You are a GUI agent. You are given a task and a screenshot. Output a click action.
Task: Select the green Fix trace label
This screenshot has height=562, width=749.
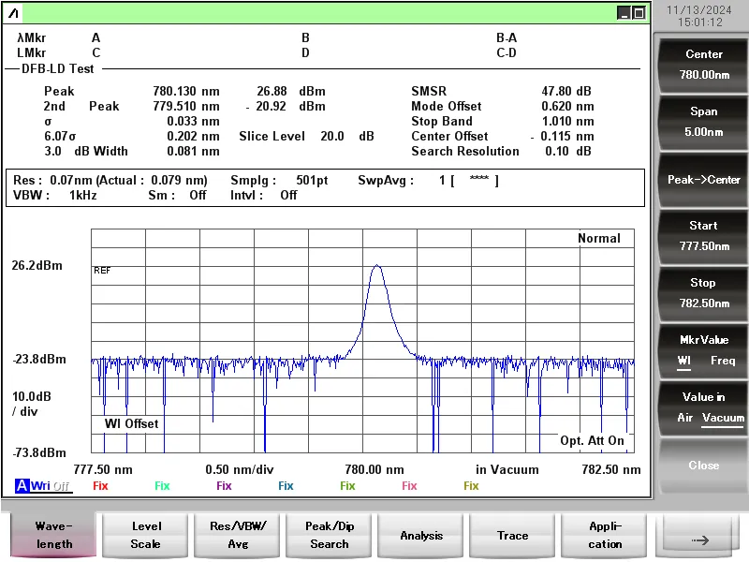point(162,486)
